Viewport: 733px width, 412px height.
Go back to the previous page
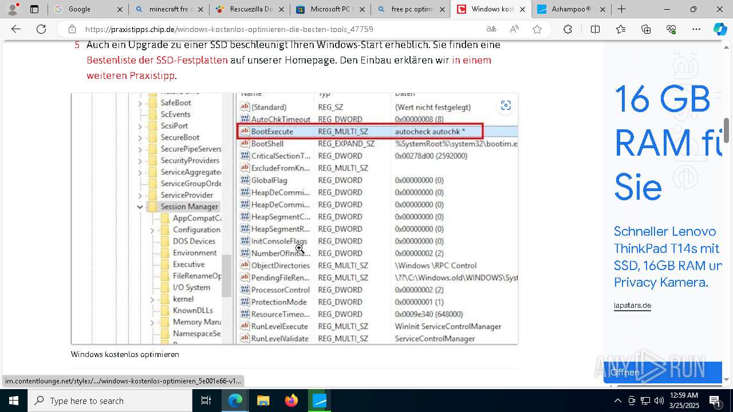[x=16, y=29]
